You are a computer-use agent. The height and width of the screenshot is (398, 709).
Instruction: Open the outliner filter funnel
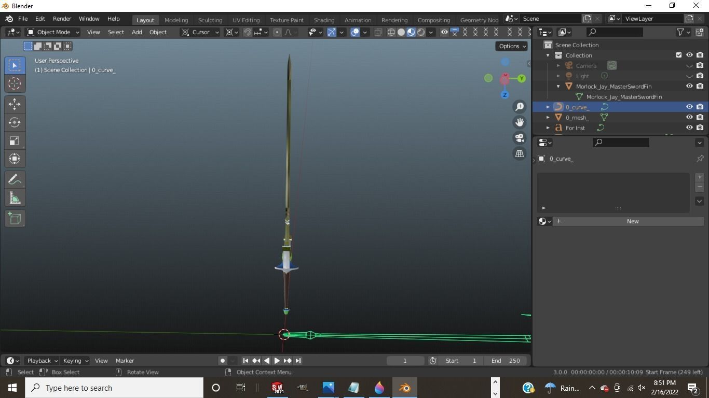click(680, 32)
